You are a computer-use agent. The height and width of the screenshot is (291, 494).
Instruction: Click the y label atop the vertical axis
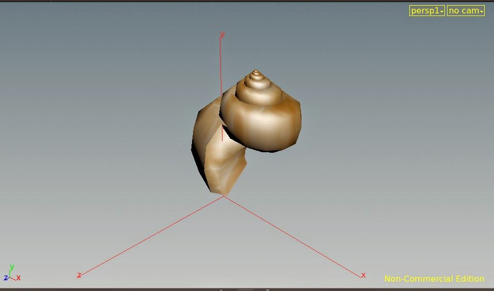222,35
